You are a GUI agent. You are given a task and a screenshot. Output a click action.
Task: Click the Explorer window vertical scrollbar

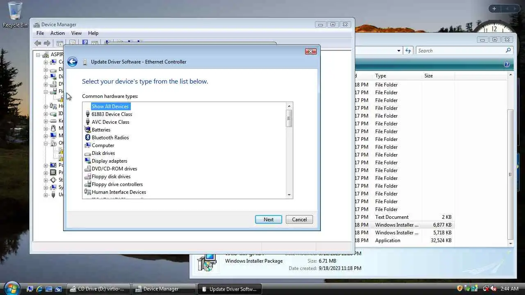click(x=511, y=174)
